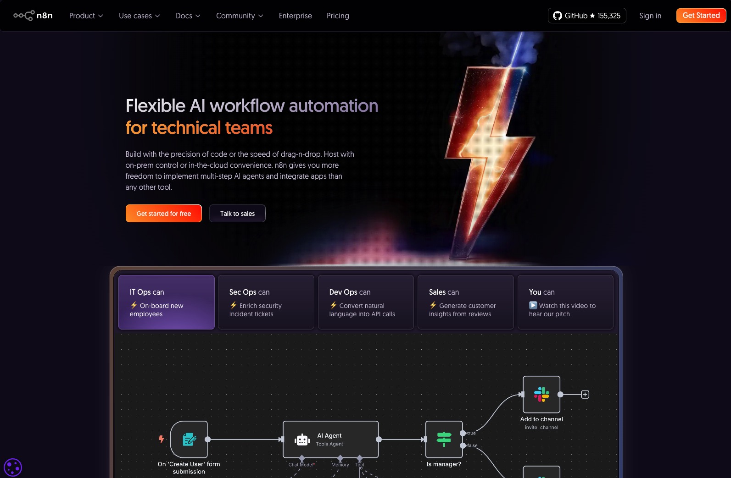Viewport: 731px width, 478px height.
Task: Open the Pricing page
Action: 338,16
